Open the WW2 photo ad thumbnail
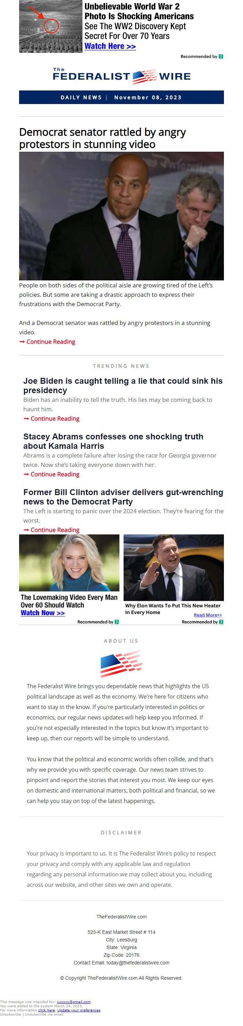This screenshot has width=243, height=1026. click(x=50, y=27)
